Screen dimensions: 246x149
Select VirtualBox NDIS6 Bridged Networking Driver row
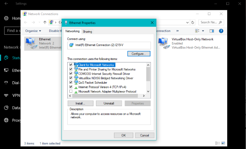106,78
